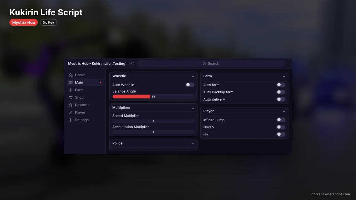Toggle Auto Backflip farm on

coord(281,92)
